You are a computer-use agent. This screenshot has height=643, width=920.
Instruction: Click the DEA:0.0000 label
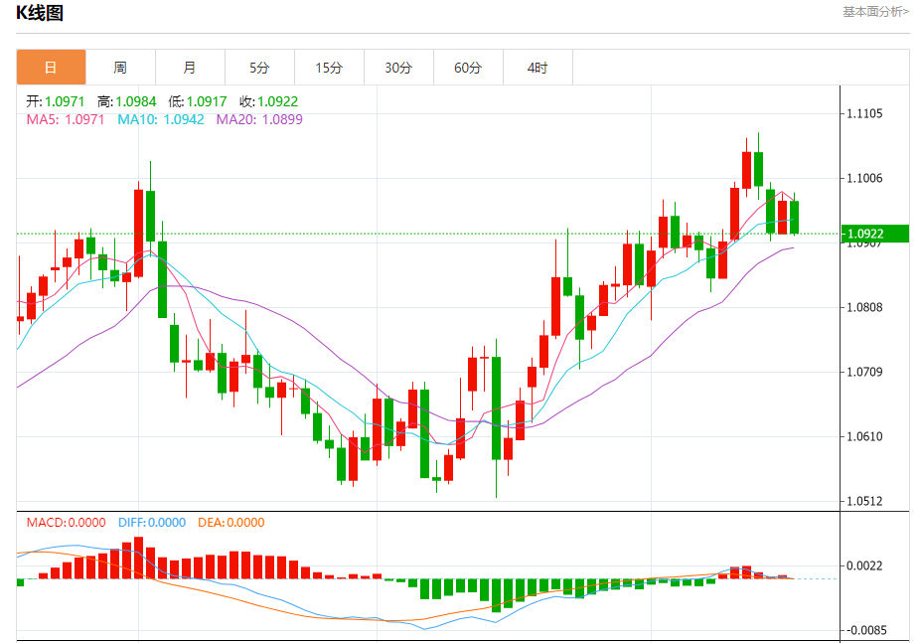pyautogui.click(x=231, y=522)
